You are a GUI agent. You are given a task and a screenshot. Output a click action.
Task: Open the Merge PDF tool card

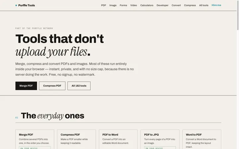coord(35,139)
